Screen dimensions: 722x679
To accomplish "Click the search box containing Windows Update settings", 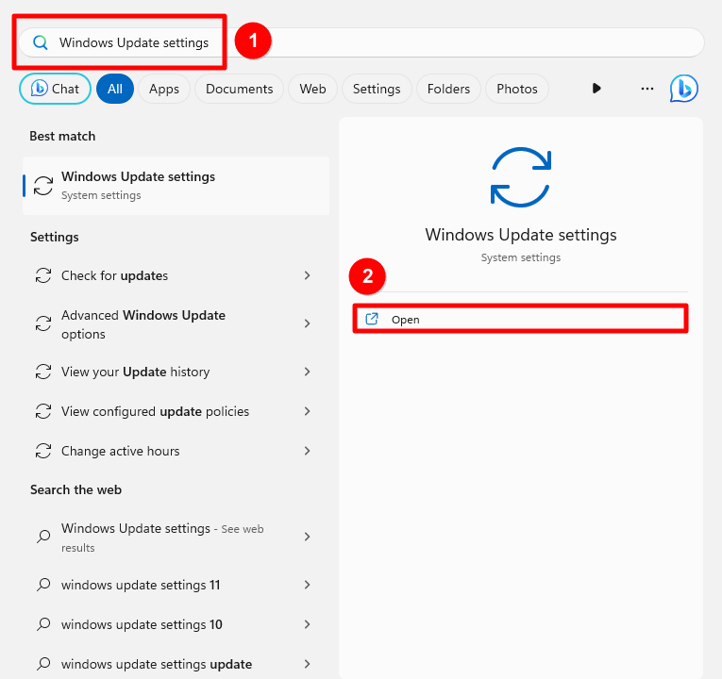I will click(x=361, y=42).
